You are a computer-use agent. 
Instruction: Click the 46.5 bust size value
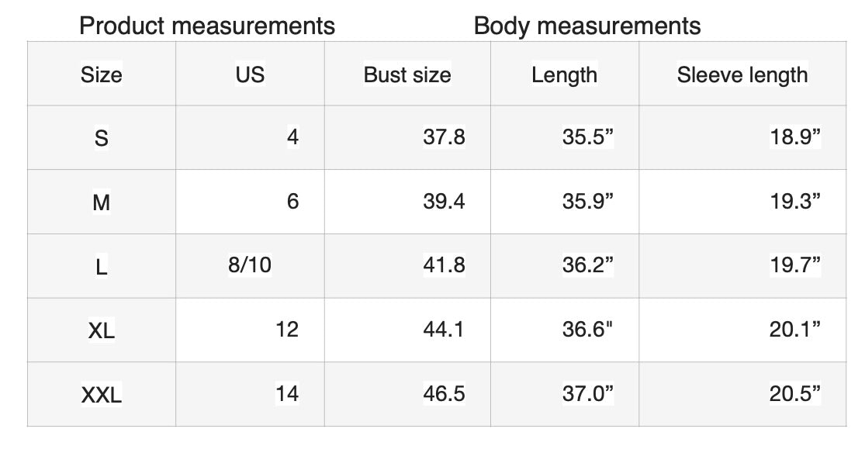[444, 394]
